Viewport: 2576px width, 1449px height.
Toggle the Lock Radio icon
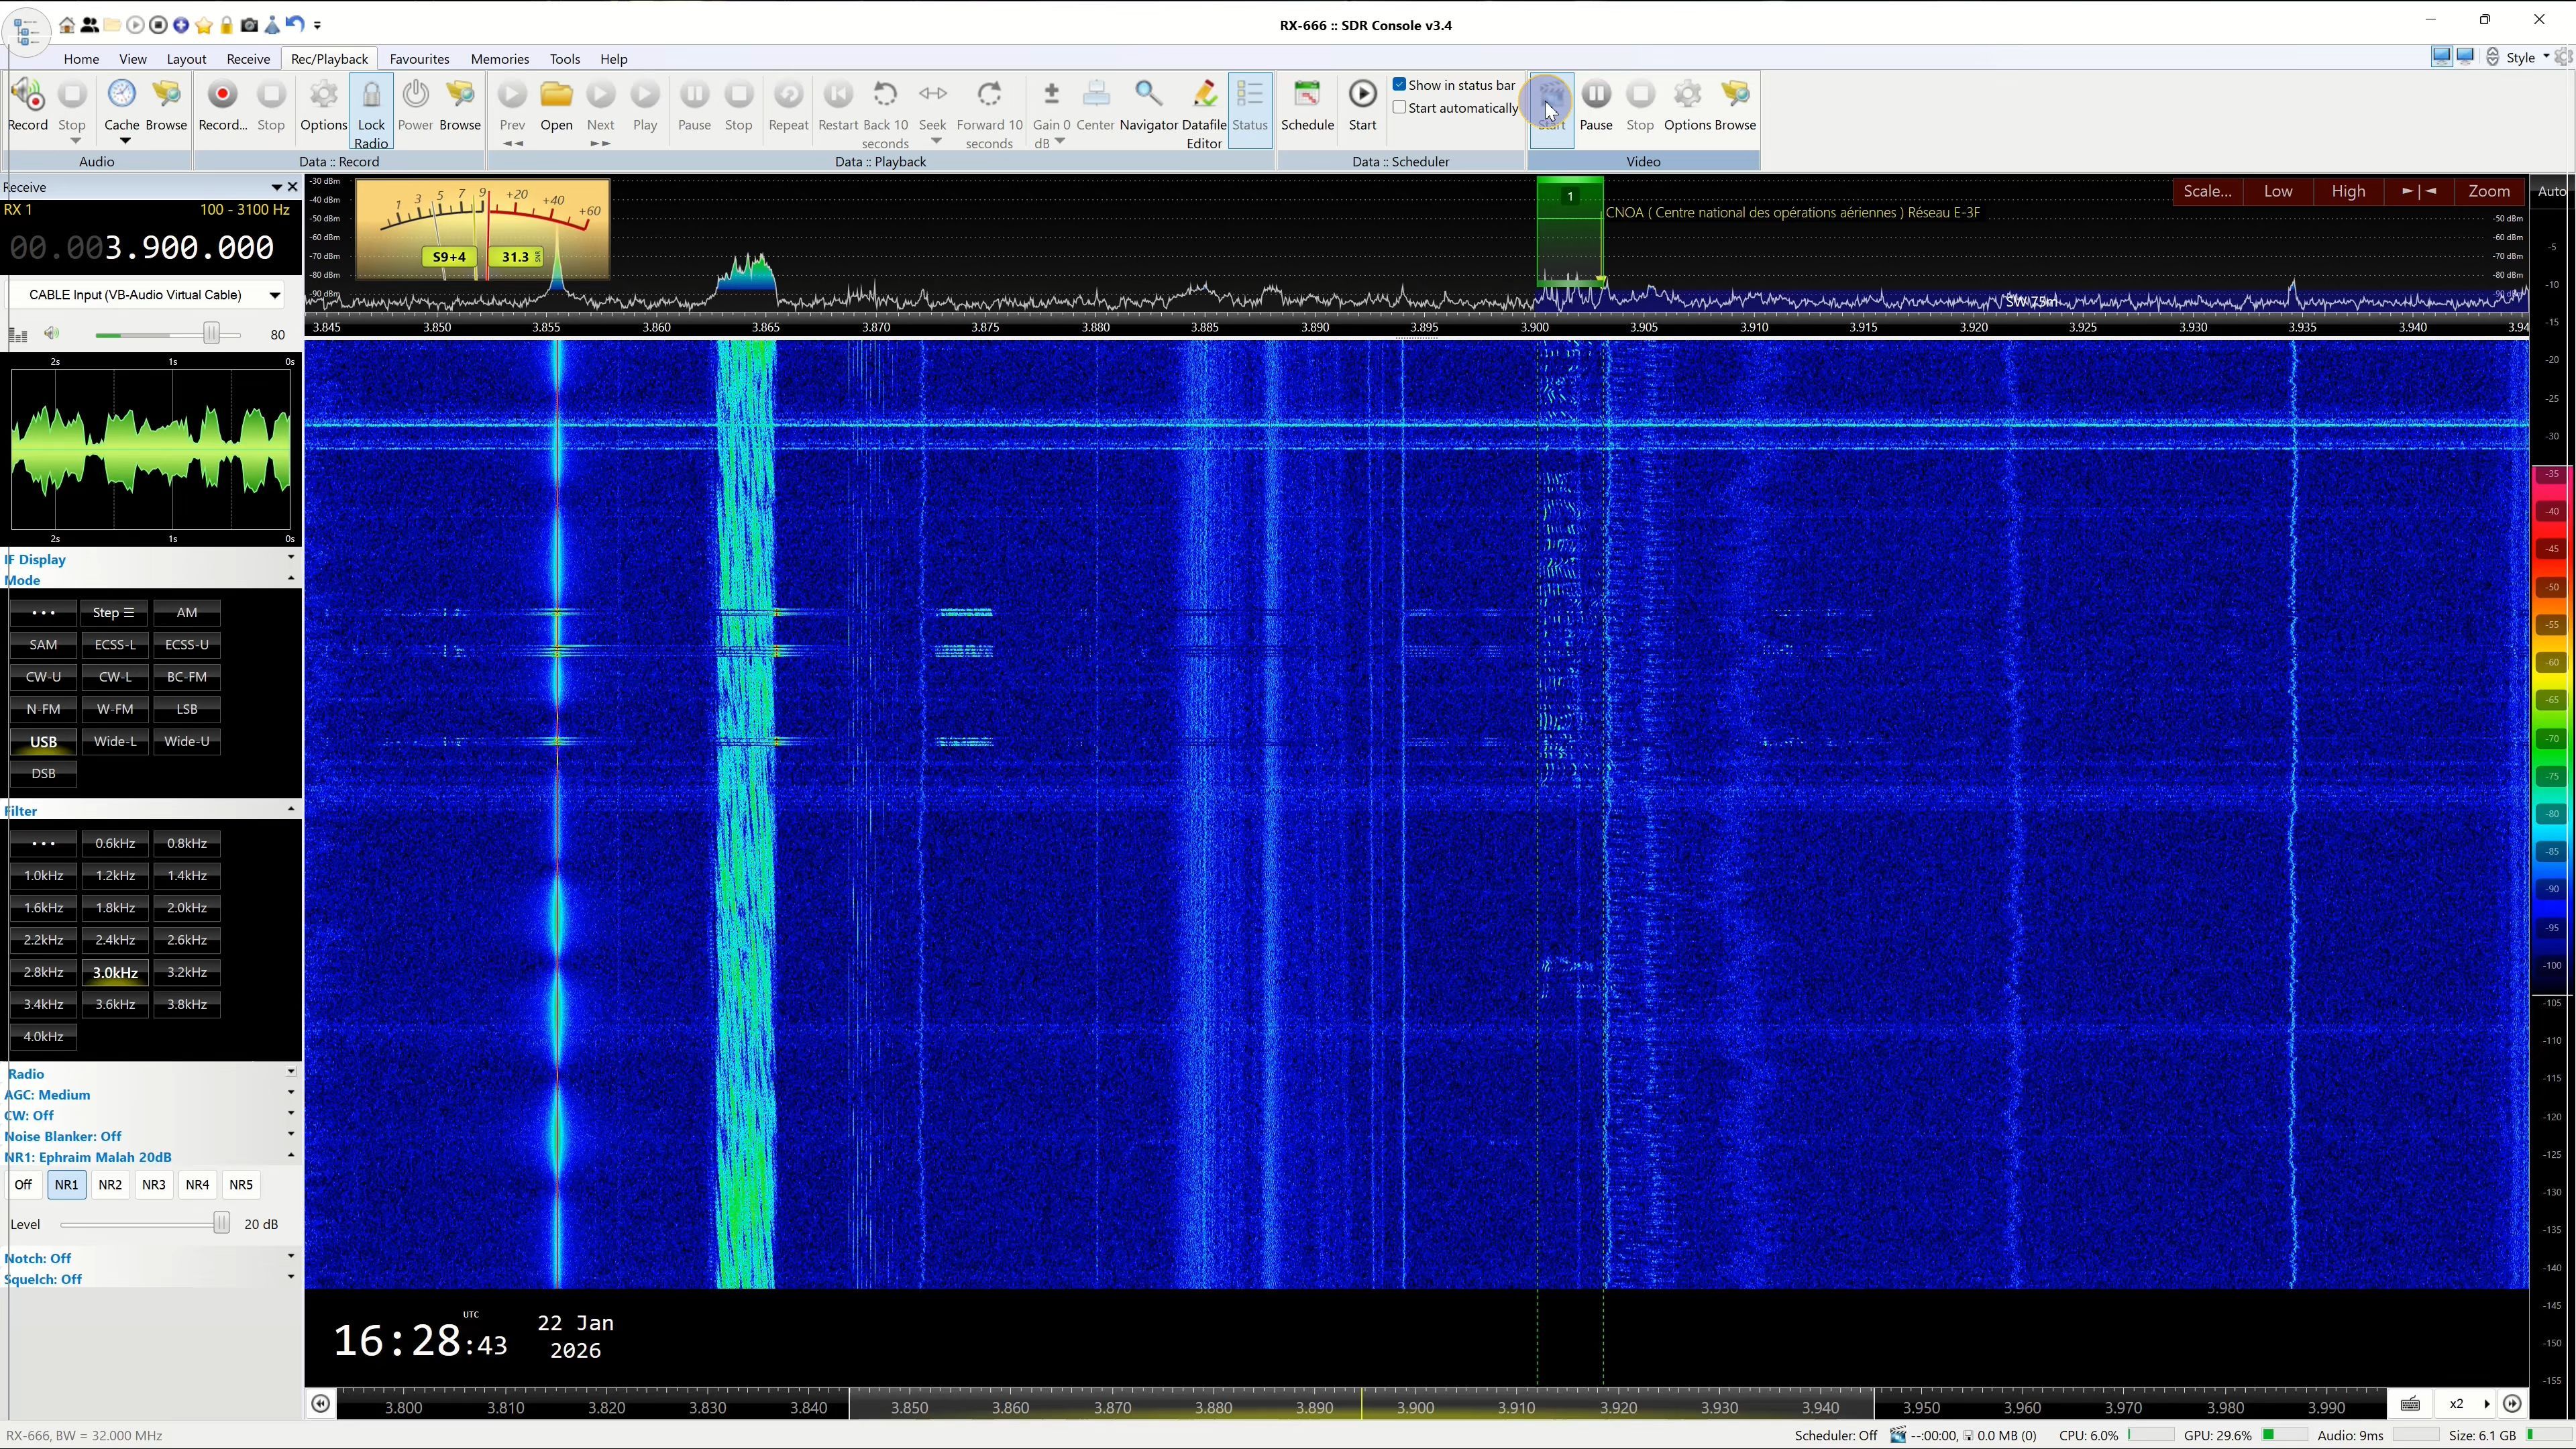tap(371, 95)
